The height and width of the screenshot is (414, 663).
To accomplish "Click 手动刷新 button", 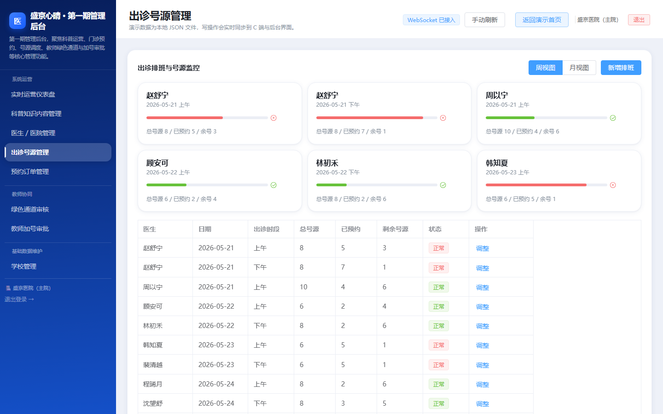I will point(485,20).
